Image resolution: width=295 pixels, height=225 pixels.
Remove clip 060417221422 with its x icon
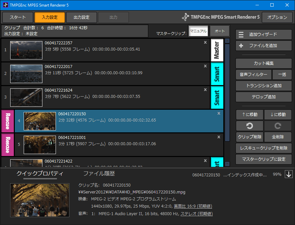(205, 161)
